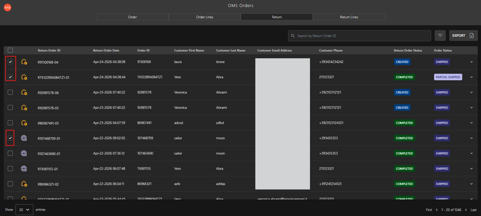Click the globe icon for RT6901155-01
The image size is (481, 216).
click(24, 169)
